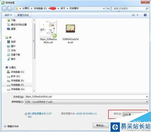The width and height of the screenshot is (151, 132).
Task: Select 本地磁盘 (E:) drive
Action: (15, 81)
